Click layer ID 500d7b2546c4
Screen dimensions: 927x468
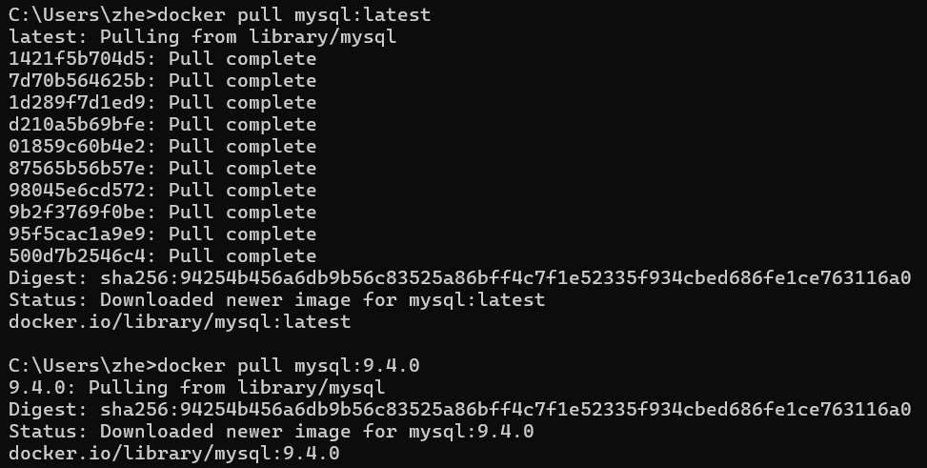tap(77, 255)
